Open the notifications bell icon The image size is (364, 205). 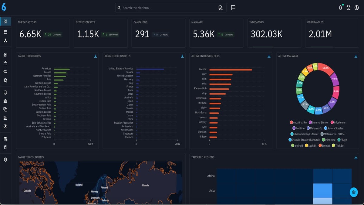tap(340, 8)
